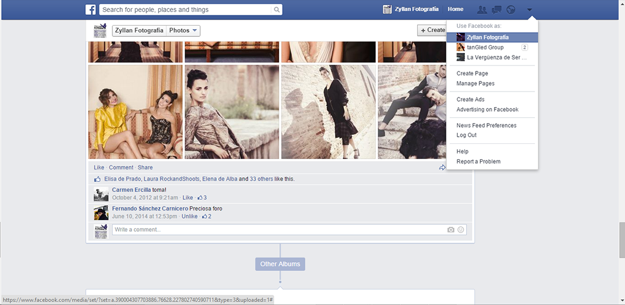The height and width of the screenshot is (305, 625).
Task: Like Carmen Ercilla's comment
Action: click(x=187, y=197)
